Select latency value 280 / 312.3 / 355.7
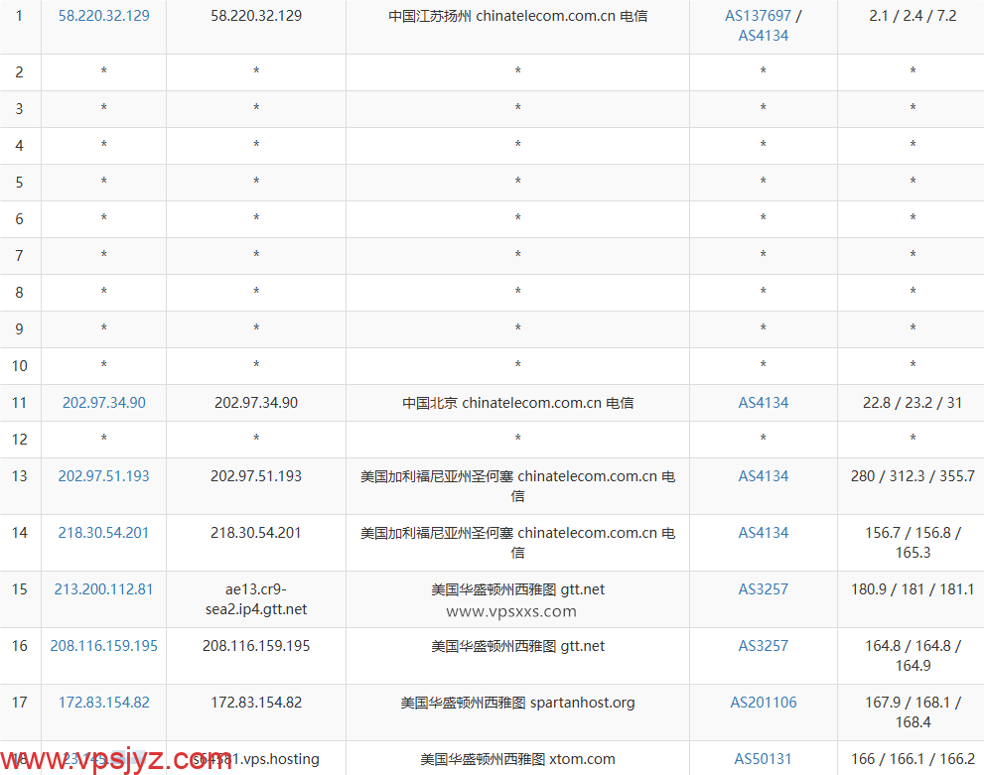984x775 pixels. [x=913, y=476]
